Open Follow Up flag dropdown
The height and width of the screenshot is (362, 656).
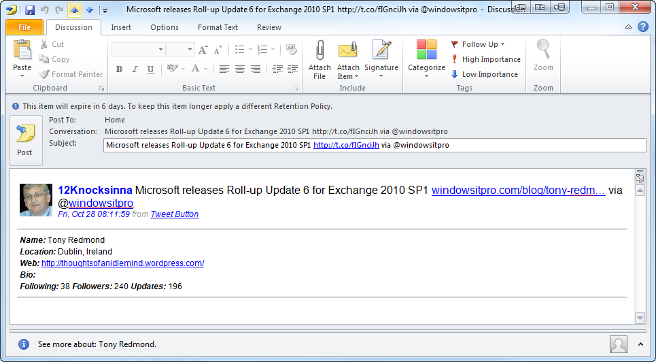pos(478,44)
